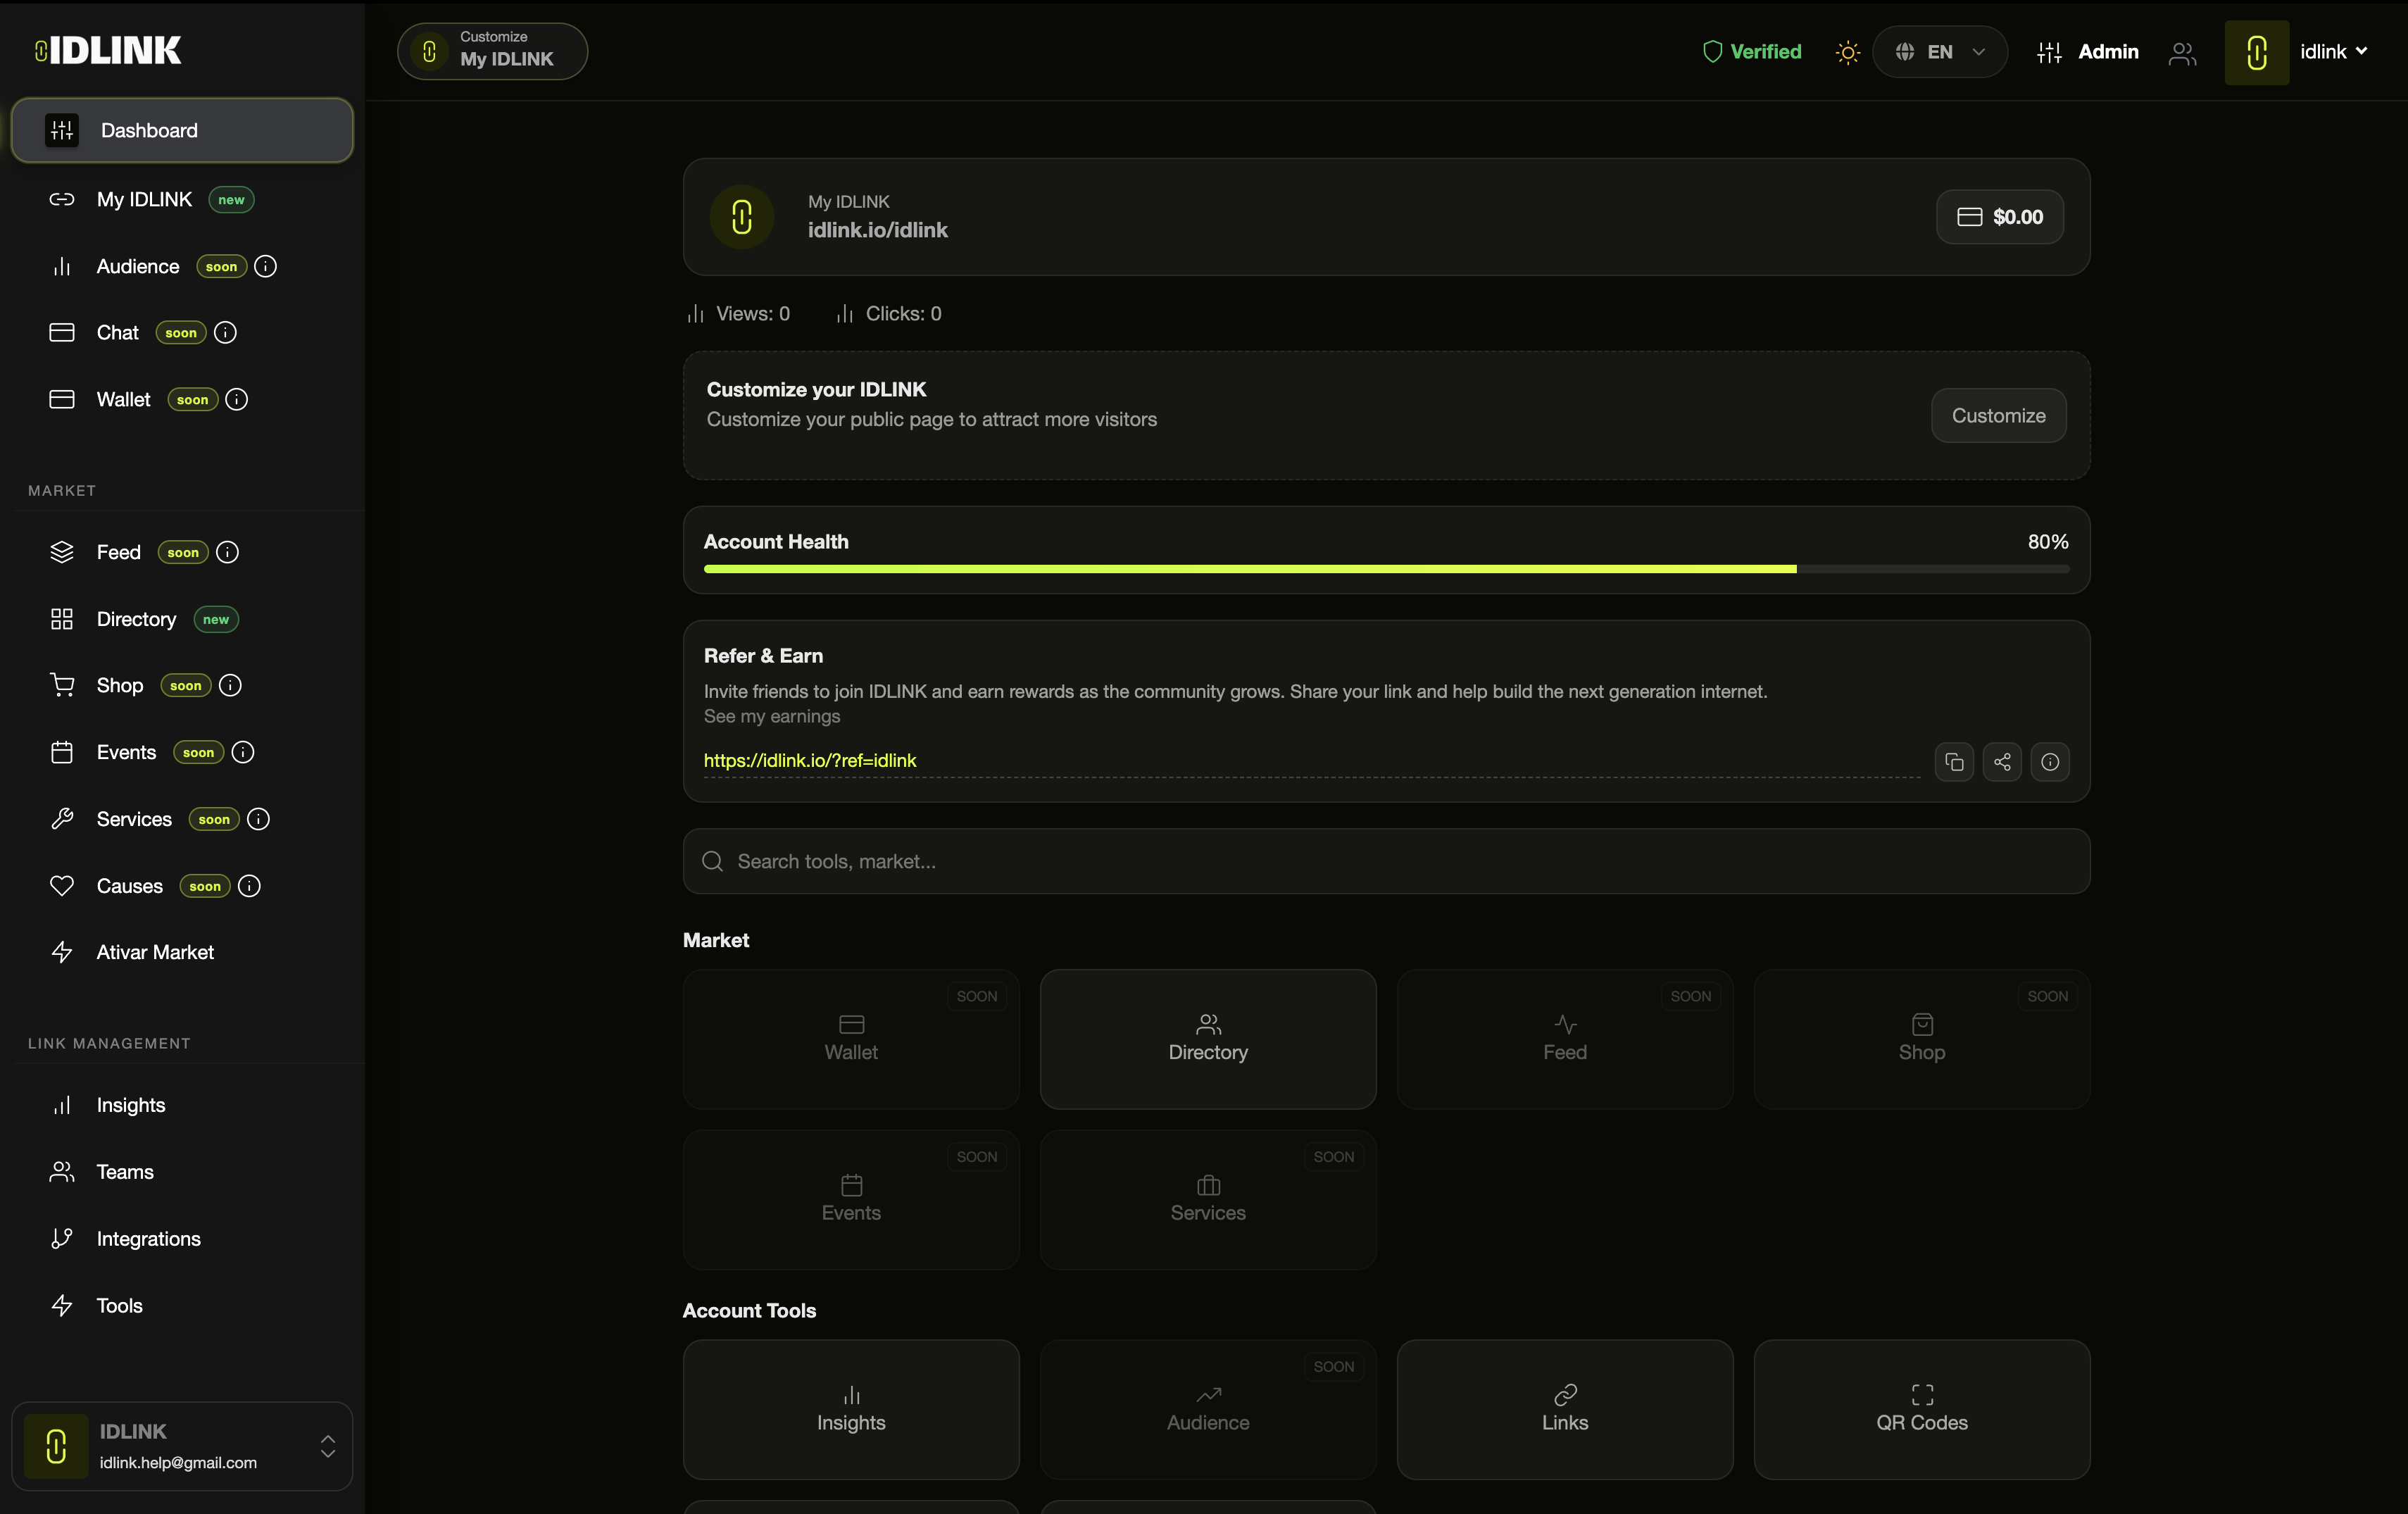
Task: Open idlink user account dropdown
Action: 2332,52
